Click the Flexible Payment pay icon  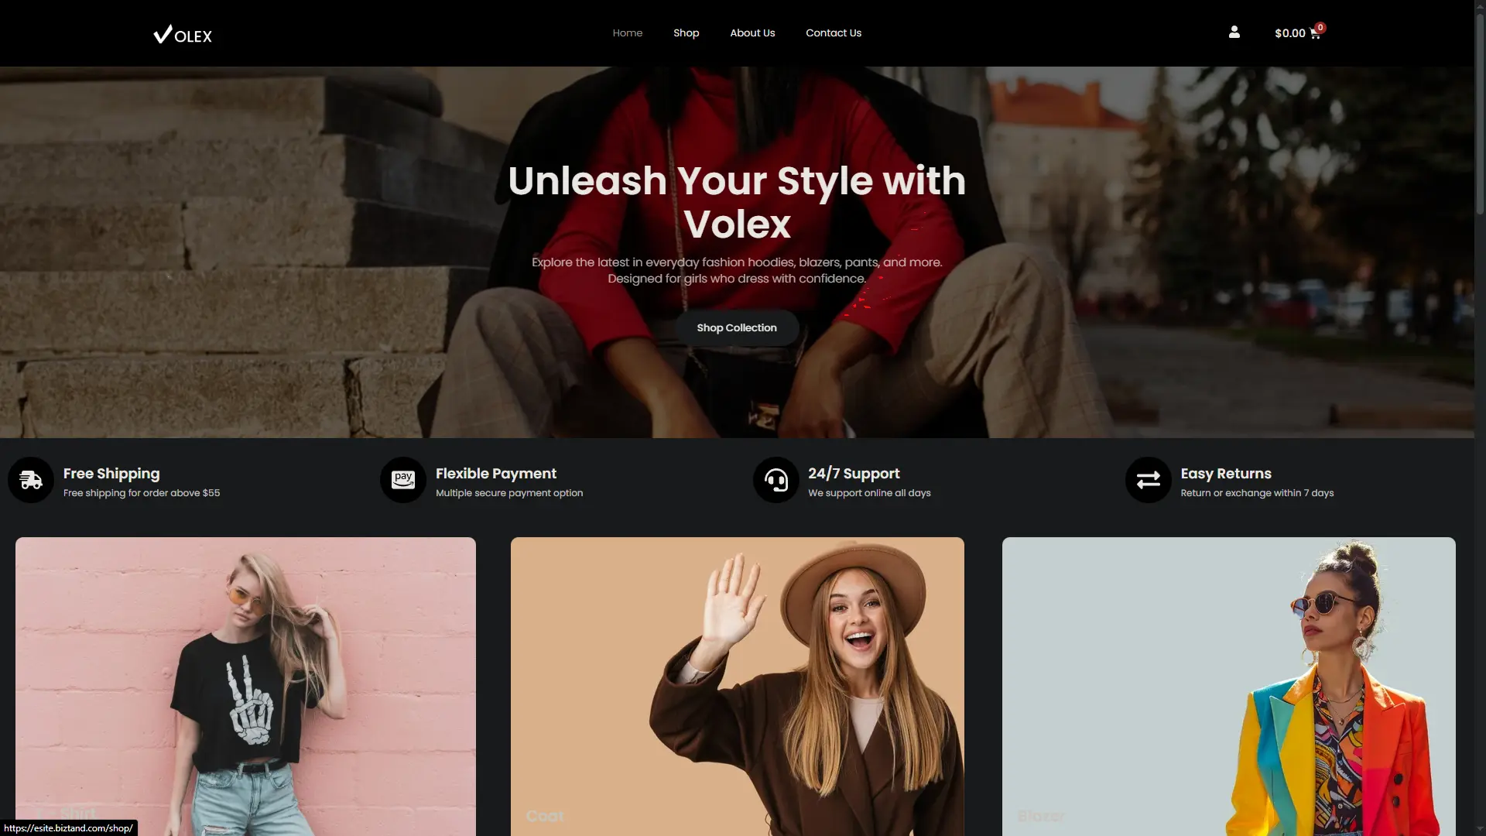pos(403,480)
